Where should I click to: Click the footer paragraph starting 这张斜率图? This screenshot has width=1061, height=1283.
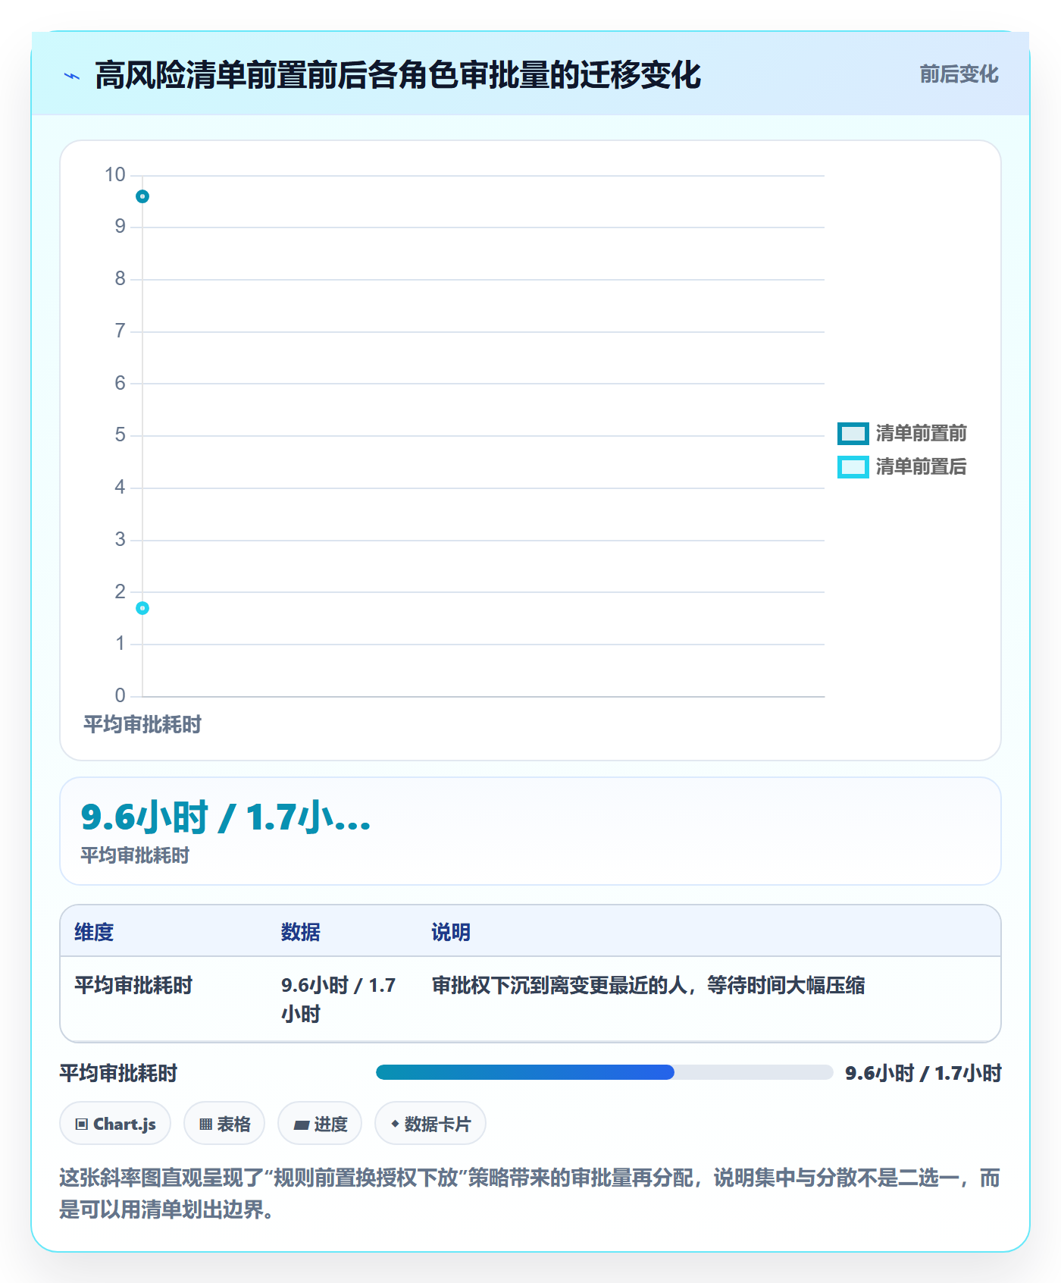530,1193
